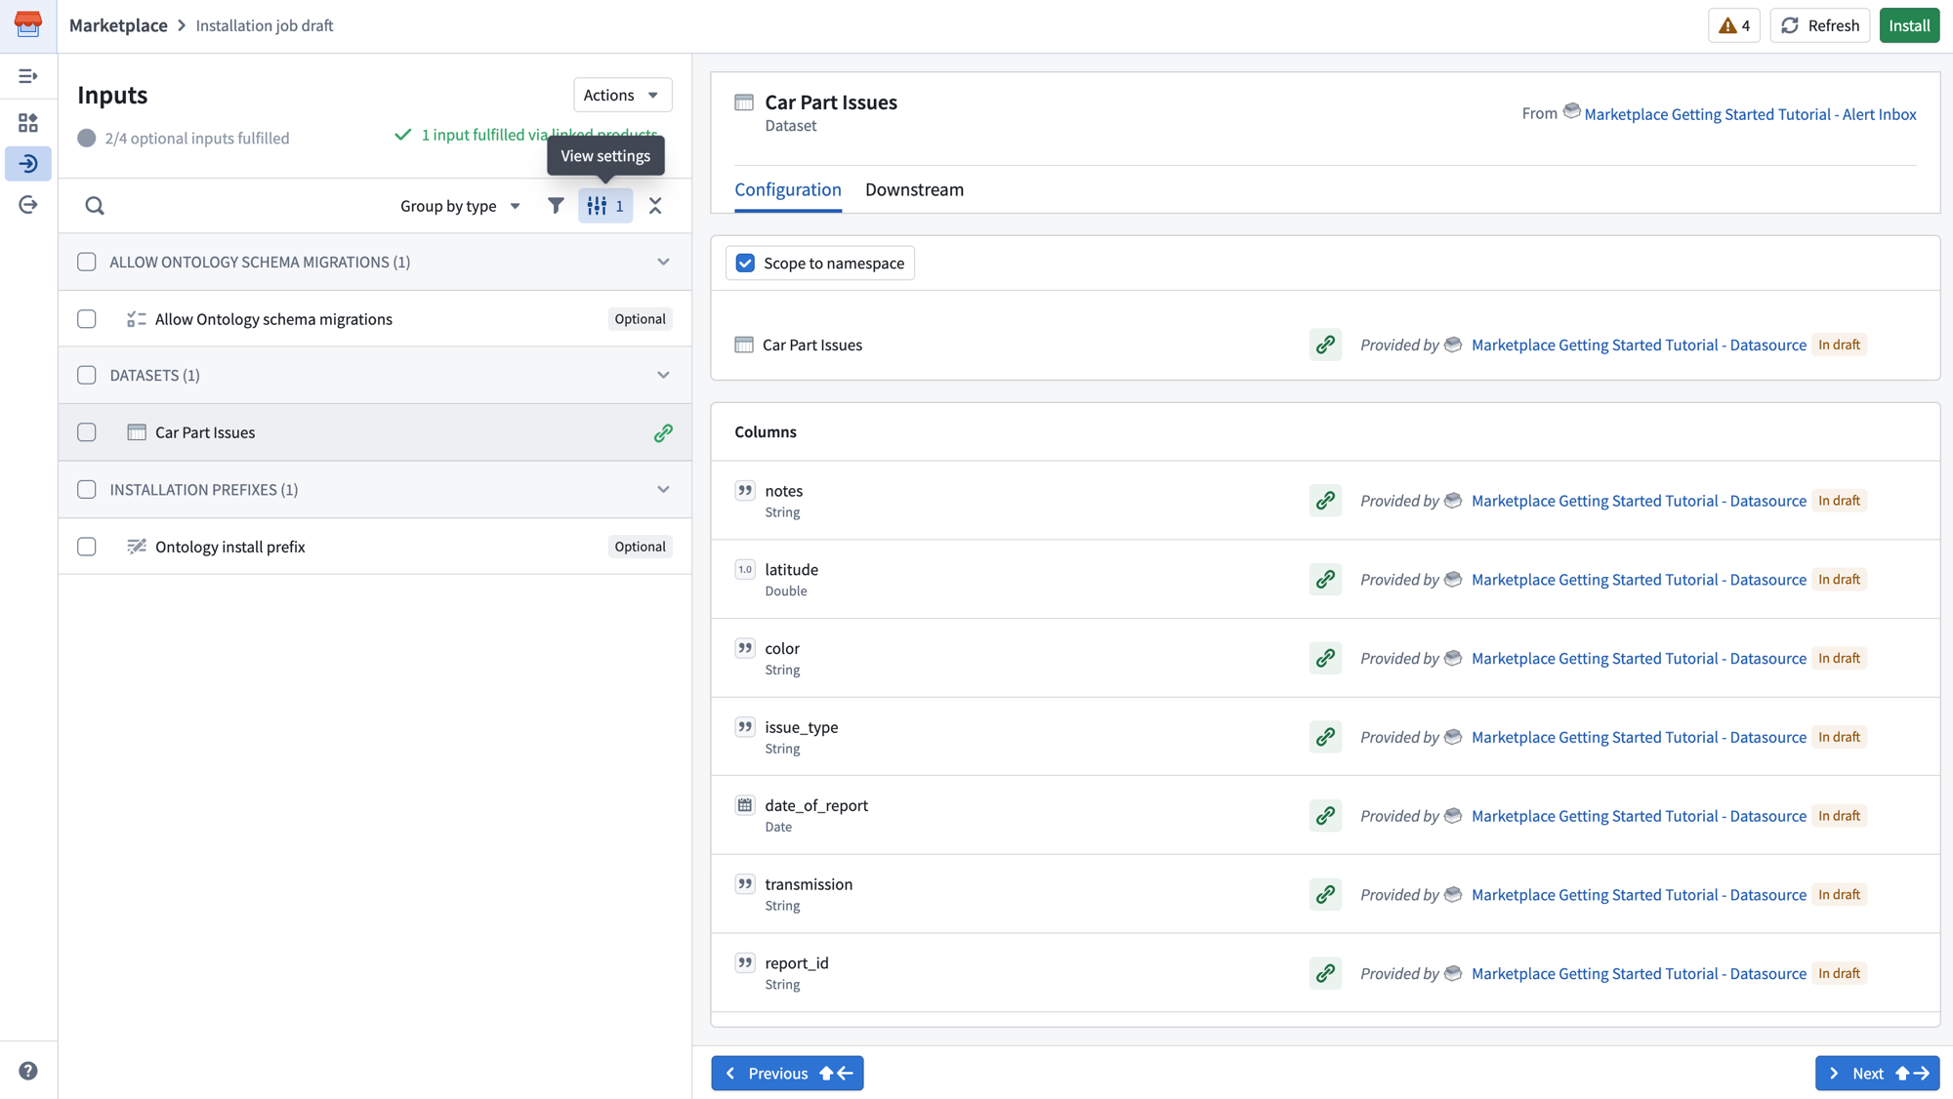Click the collapse all groups icon
1953x1099 pixels.
(x=655, y=206)
